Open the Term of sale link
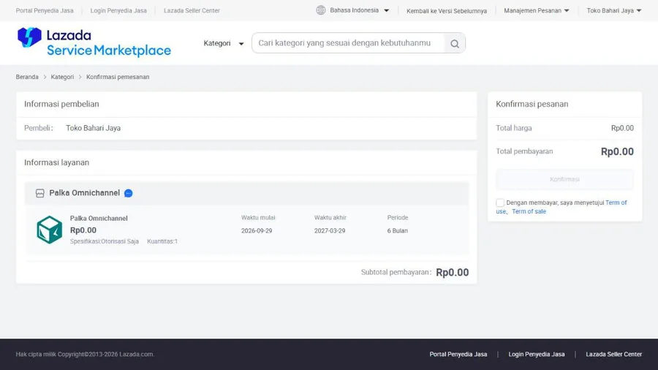This screenshot has height=370, width=658. click(x=529, y=211)
